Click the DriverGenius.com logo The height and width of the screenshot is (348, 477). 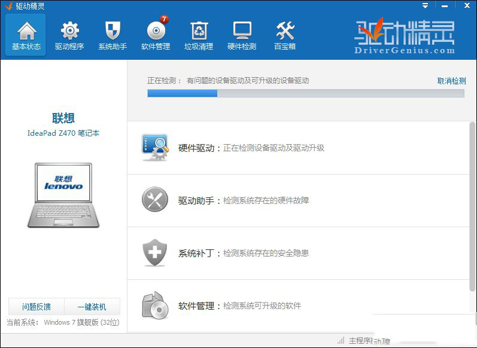click(x=405, y=36)
